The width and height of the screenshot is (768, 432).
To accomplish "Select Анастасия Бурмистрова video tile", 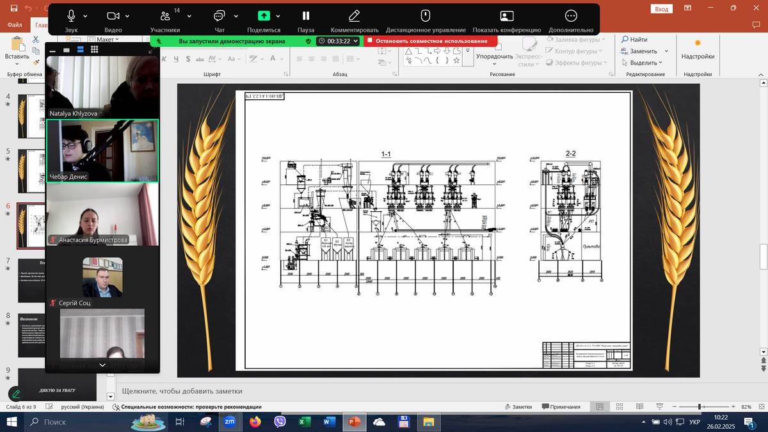I will (102, 214).
